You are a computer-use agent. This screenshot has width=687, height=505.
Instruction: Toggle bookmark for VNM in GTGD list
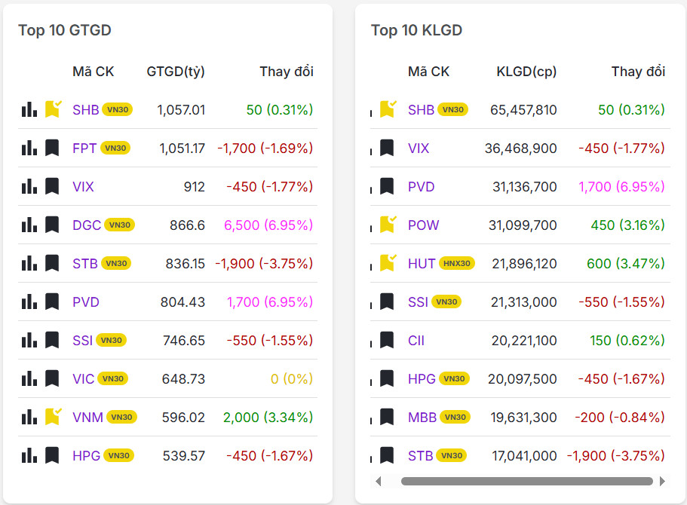[53, 417]
